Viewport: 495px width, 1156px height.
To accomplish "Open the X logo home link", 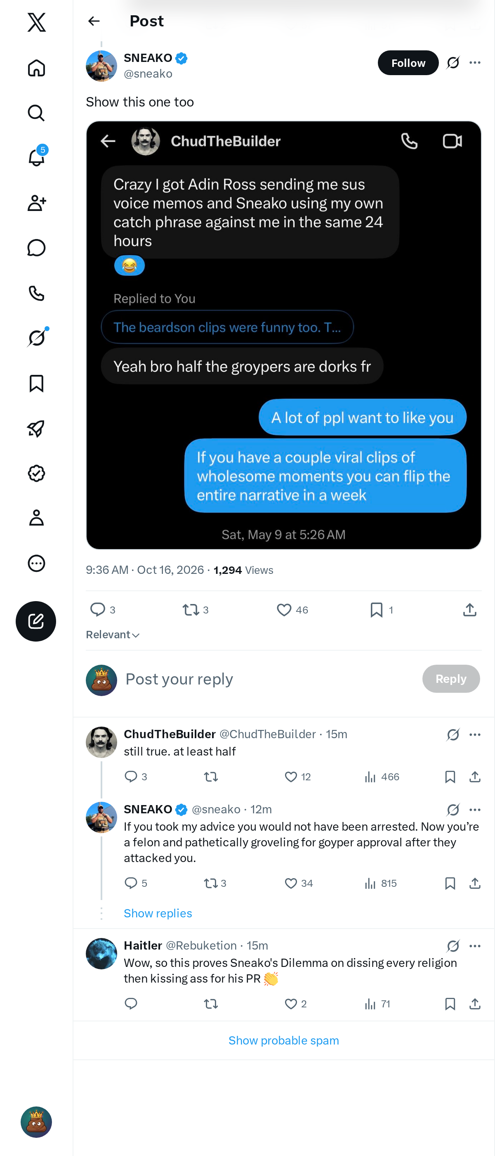I will point(36,22).
